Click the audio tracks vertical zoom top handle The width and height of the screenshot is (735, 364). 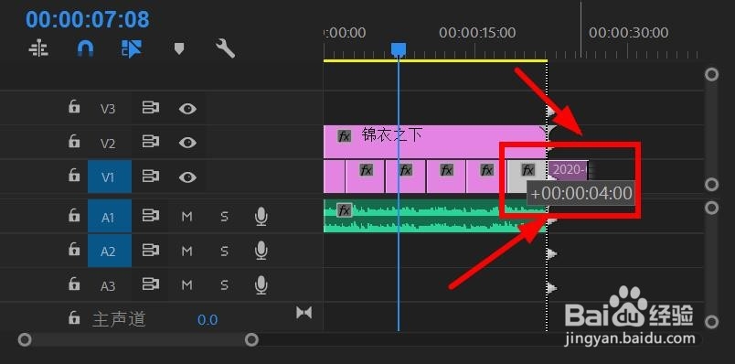tap(711, 208)
